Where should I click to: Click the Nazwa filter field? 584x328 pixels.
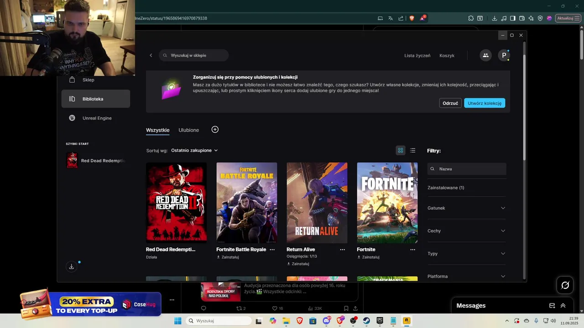(467, 169)
